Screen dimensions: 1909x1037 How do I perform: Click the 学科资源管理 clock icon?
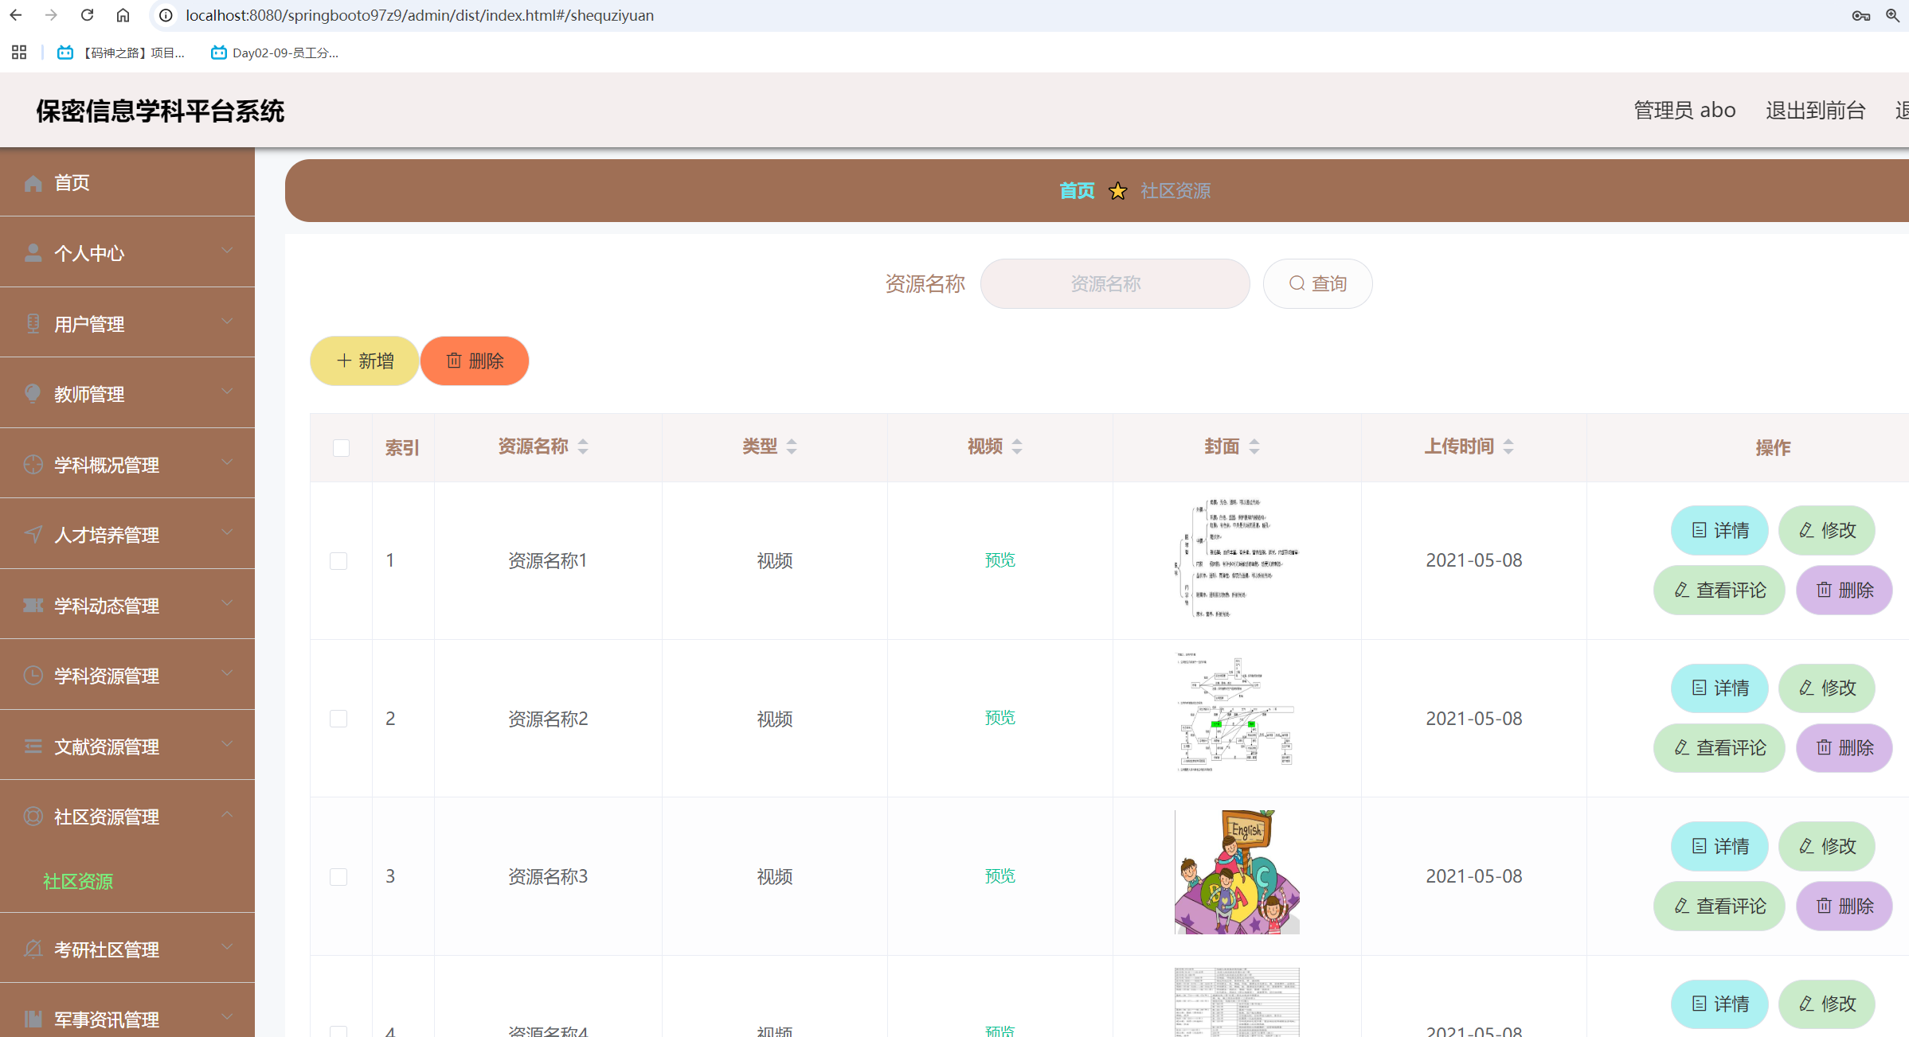[33, 675]
